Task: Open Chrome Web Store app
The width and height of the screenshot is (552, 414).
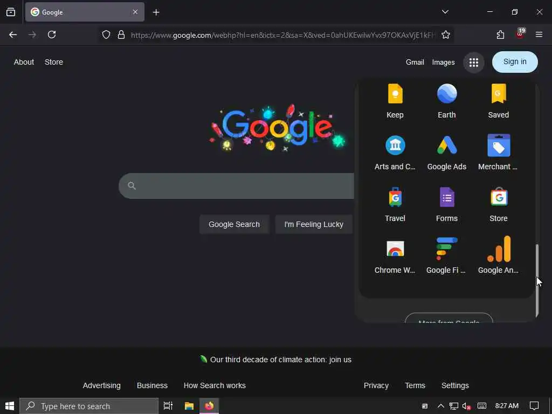Action: coord(395,256)
